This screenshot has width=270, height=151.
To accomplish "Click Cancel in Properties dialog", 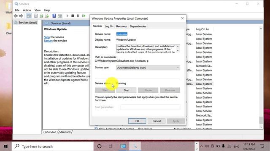I will [x=157, y=121].
